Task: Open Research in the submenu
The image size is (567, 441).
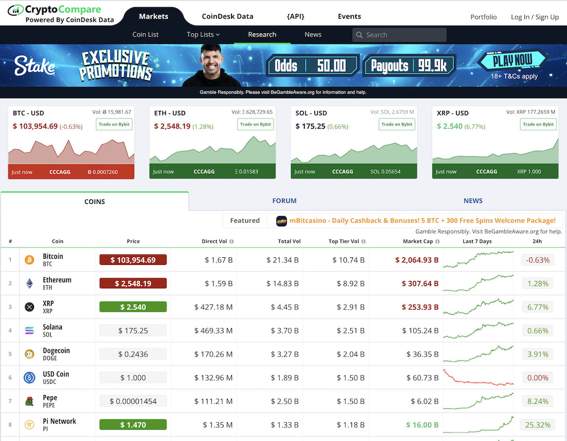Action: (x=262, y=34)
